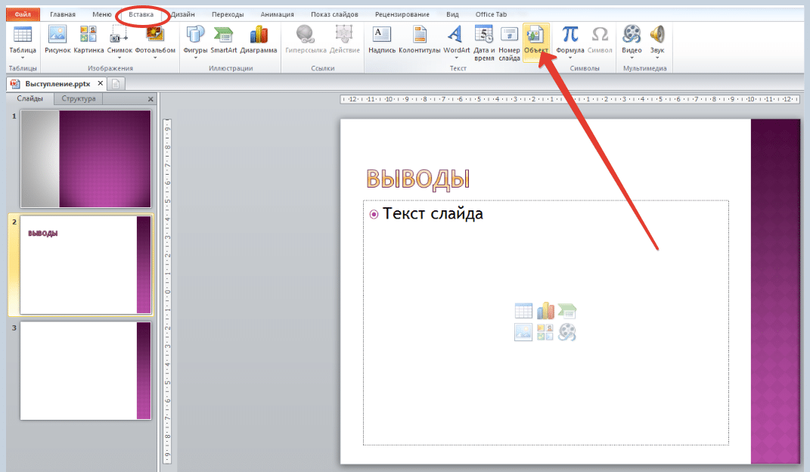Screen dimensions: 810x472
Task: Open the Анимация ribbon tab
Action: tap(277, 14)
